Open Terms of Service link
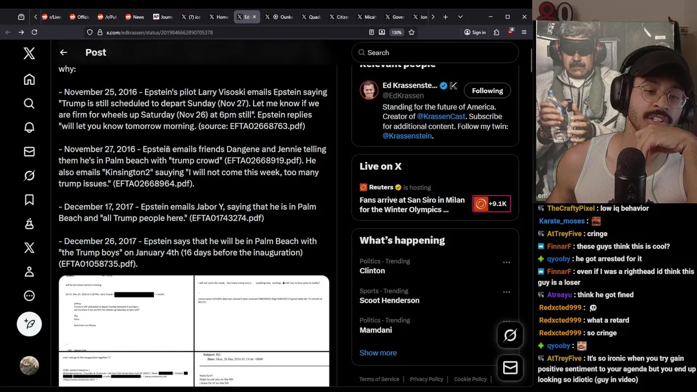Viewport: 697px width, 392px height. click(x=379, y=379)
